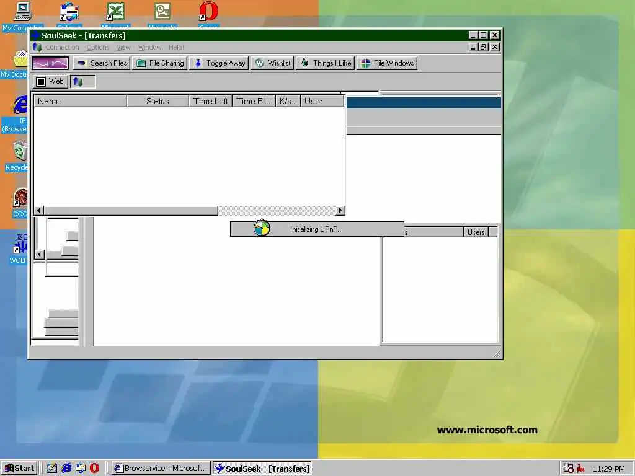The height and width of the screenshot is (476, 635).
Task: Sort by the User column header
Action: pyautogui.click(x=322, y=101)
